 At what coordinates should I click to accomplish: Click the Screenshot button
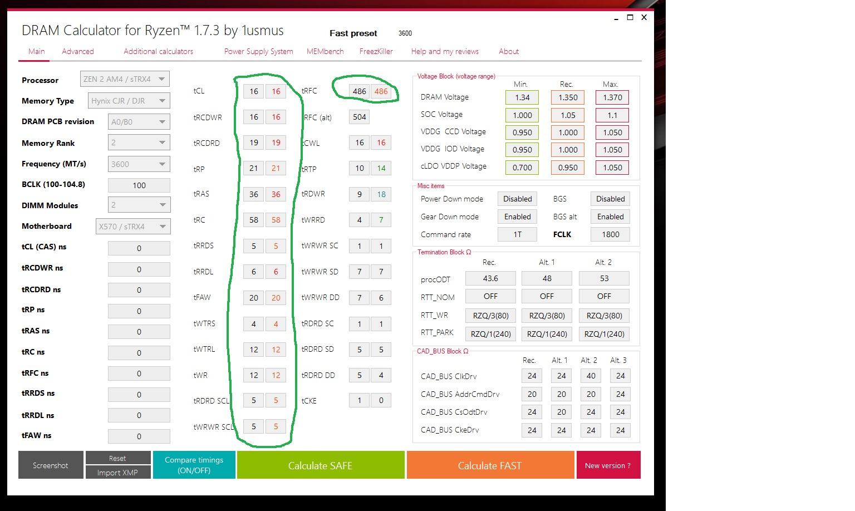[51, 465]
